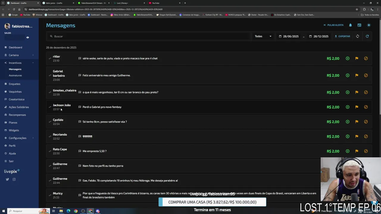Open the Todas filter dropdown
The width and height of the screenshot is (381, 214).
coord(263,36)
